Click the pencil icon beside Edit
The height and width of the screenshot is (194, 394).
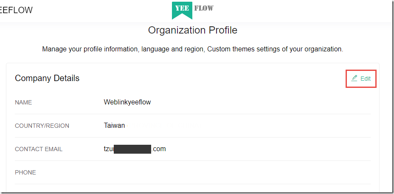tap(354, 78)
